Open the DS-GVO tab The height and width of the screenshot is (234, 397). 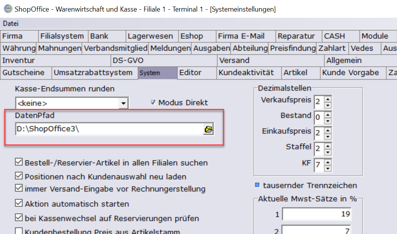164,60
